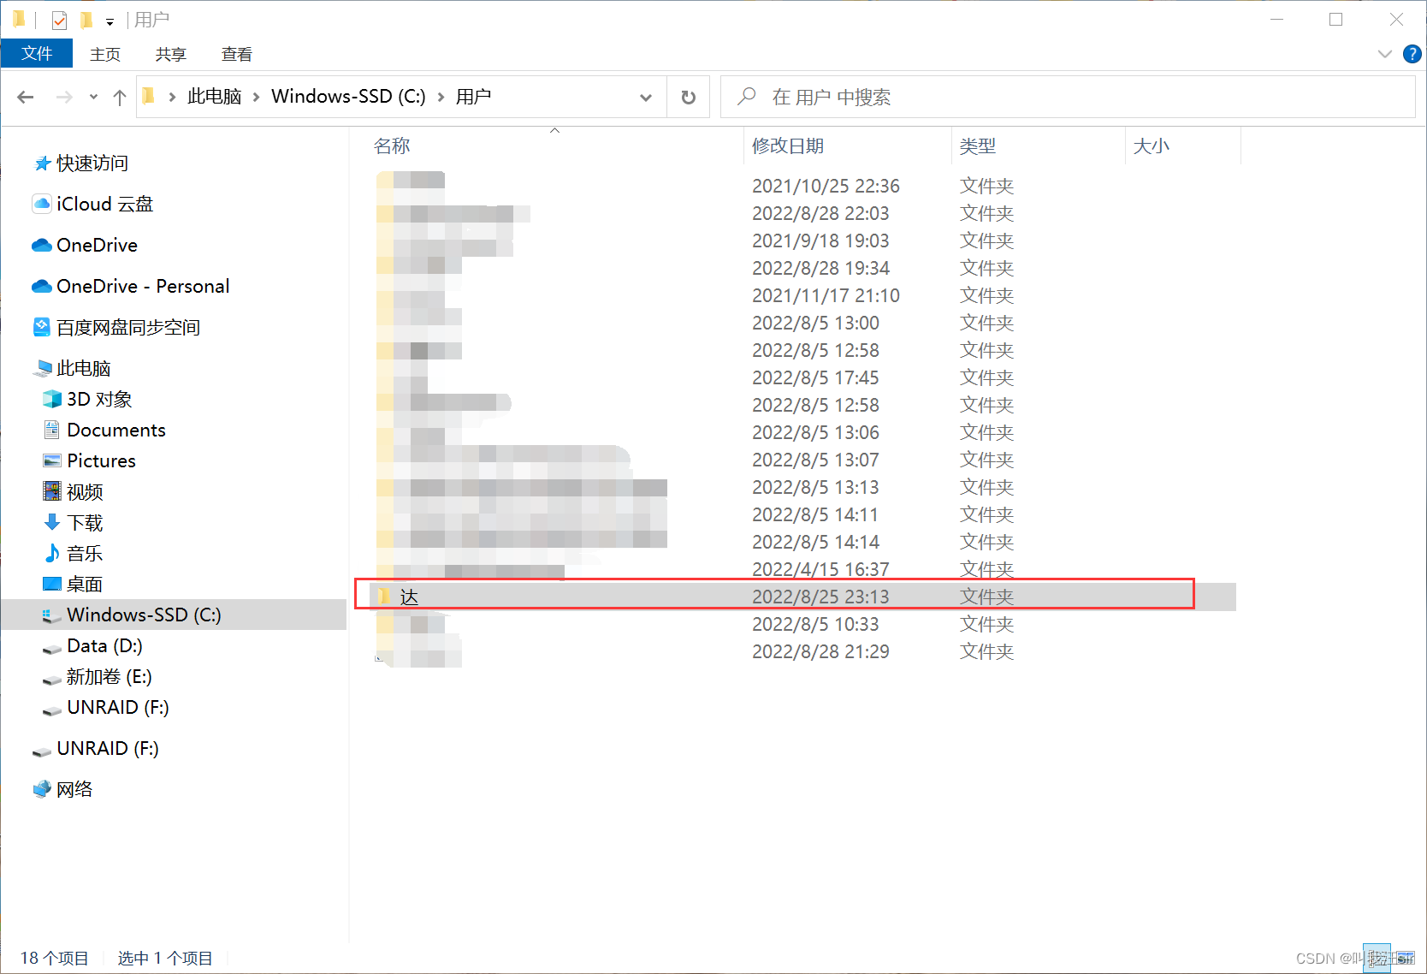Click 用户 in the address bar
The image size is (1427, 974).
tap(473, 97)
